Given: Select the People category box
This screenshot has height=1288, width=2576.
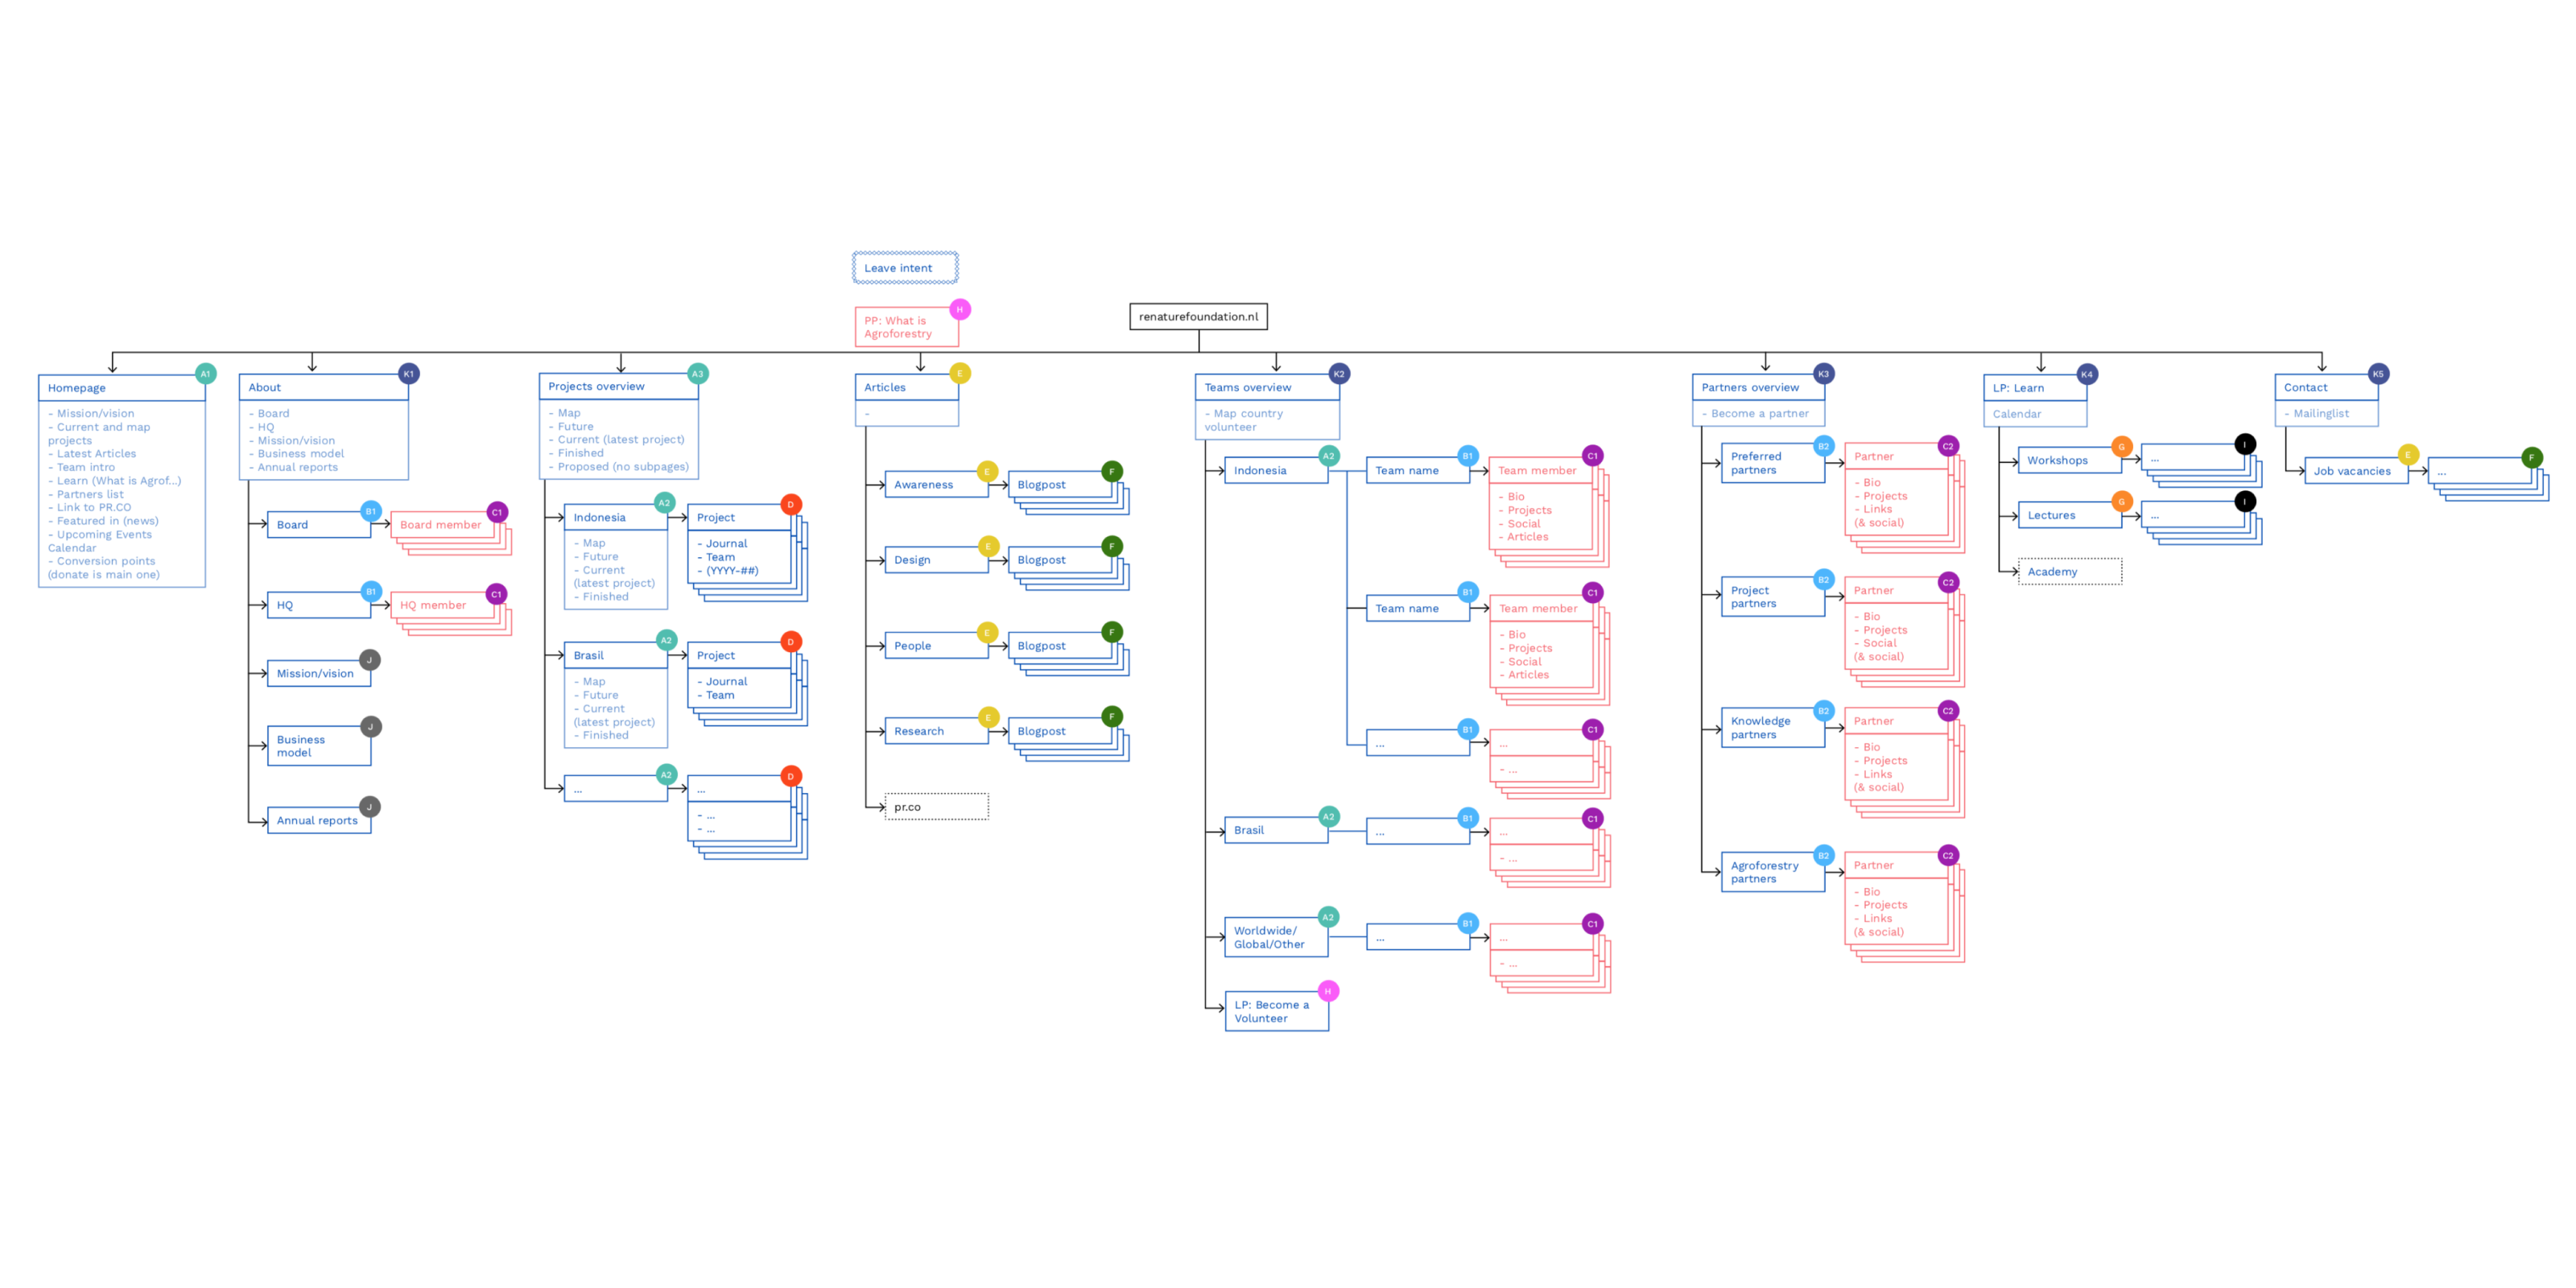Looking at the screenshot, I should [x=936, y=646].
